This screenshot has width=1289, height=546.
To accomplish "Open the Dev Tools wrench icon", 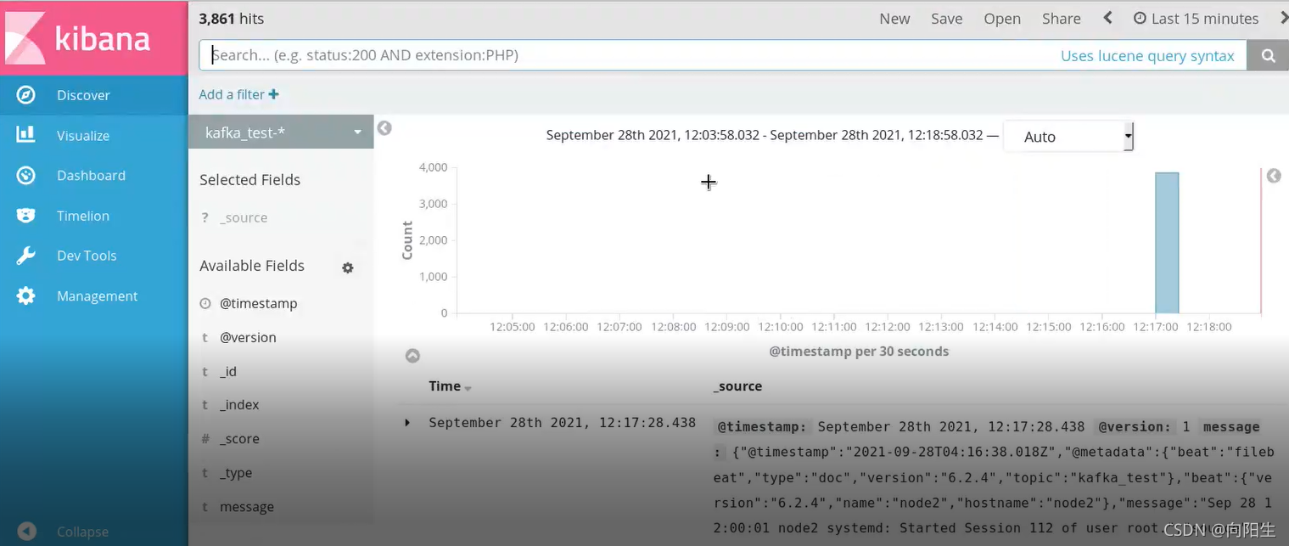I will [x=26, y=256].
